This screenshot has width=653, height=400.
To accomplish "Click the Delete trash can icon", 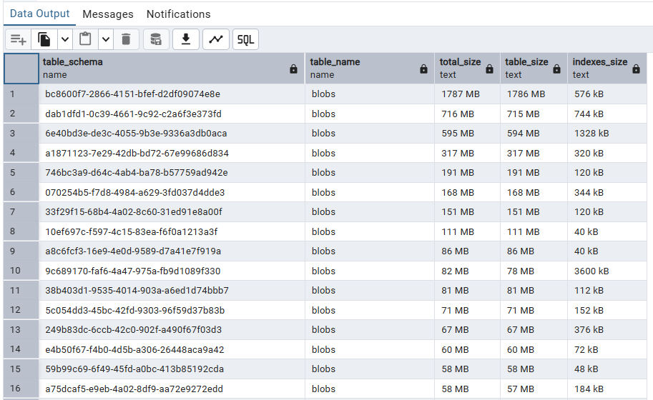I will pyautogui.click(x=126, y=39).
